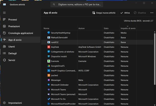
Task: Open Cronologia applicazioni page
Action: click(x=21, y=33)
